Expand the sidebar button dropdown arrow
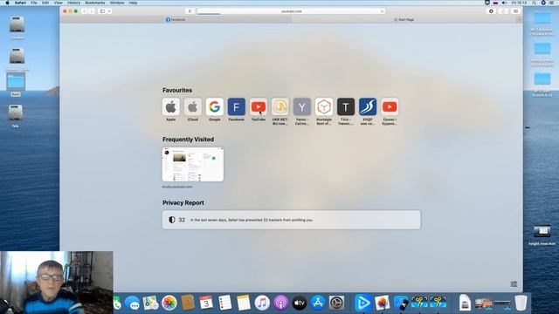Image resolution: width=559 pixels, height=314 pixels. [x=109, y=11]
